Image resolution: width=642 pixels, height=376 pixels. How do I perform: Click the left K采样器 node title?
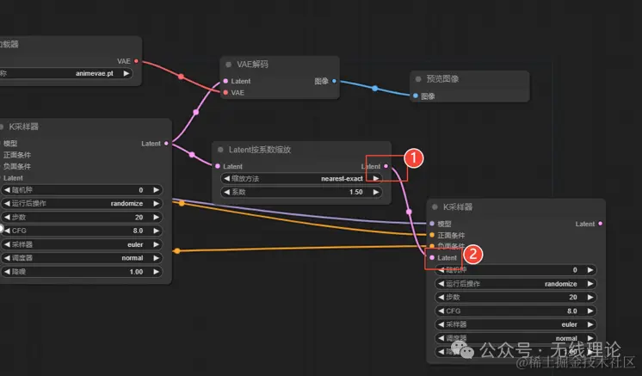click(x=24, y=126)
